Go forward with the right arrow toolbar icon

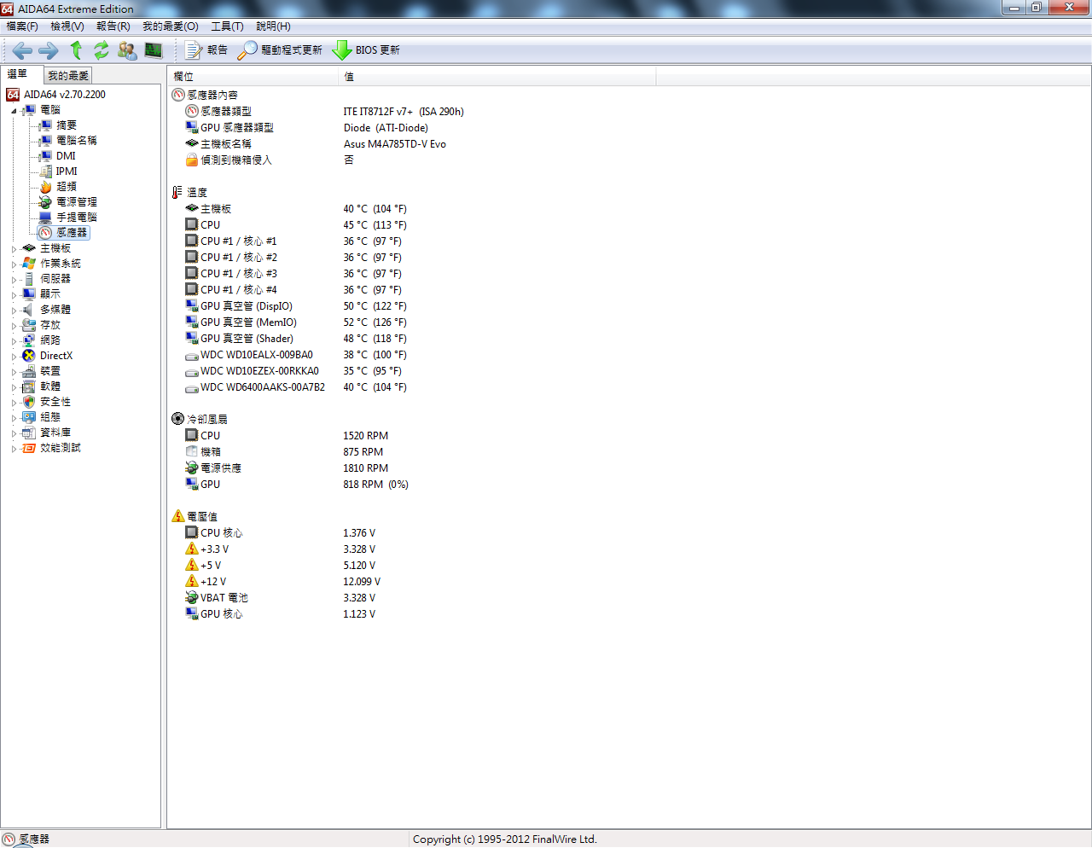[49, 50]
